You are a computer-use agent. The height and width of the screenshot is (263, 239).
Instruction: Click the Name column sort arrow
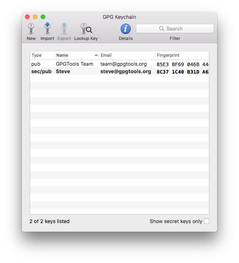point(96,55)
